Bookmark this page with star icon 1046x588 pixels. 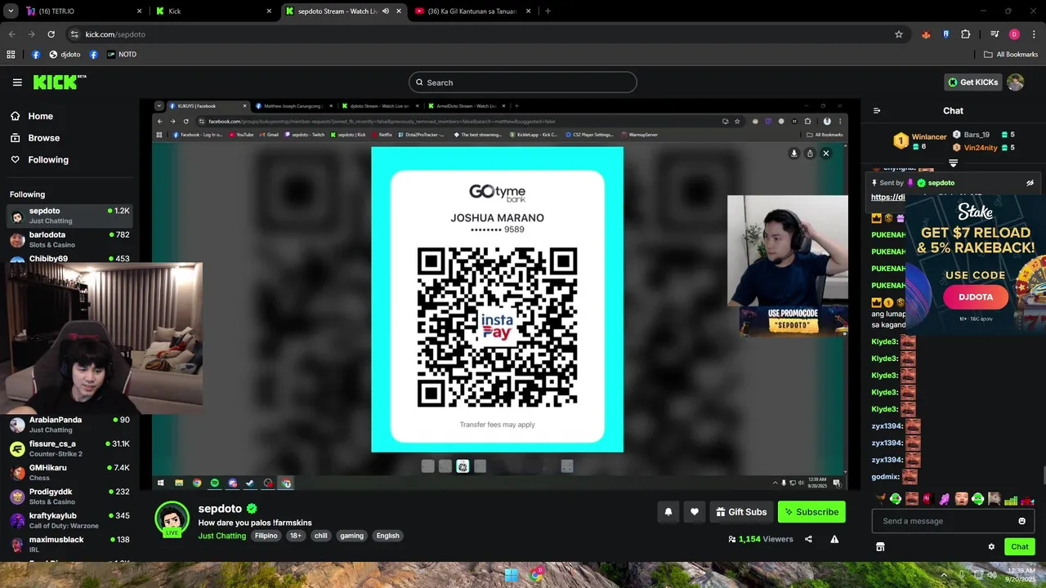click(x=899, y=34)
